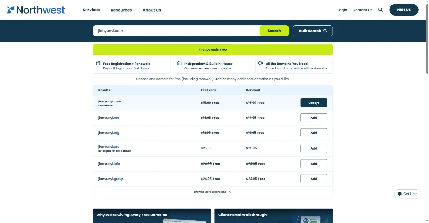Click the chat bubble icon in Get Help

pyautogui.click(x=400, y=194)
